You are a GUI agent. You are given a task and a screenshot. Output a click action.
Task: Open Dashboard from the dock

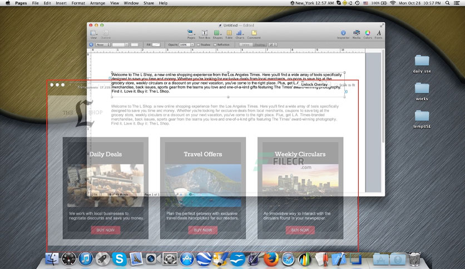click(69, 259)
